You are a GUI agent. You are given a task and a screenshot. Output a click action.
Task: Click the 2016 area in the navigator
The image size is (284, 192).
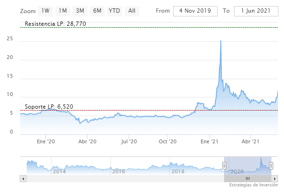(x=118, y=171)
